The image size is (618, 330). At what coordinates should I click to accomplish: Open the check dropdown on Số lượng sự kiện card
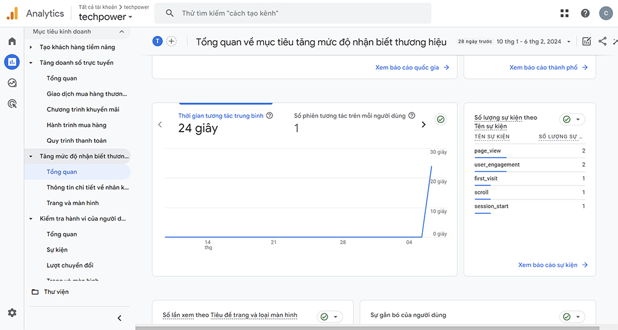click(x=572, y=119)
